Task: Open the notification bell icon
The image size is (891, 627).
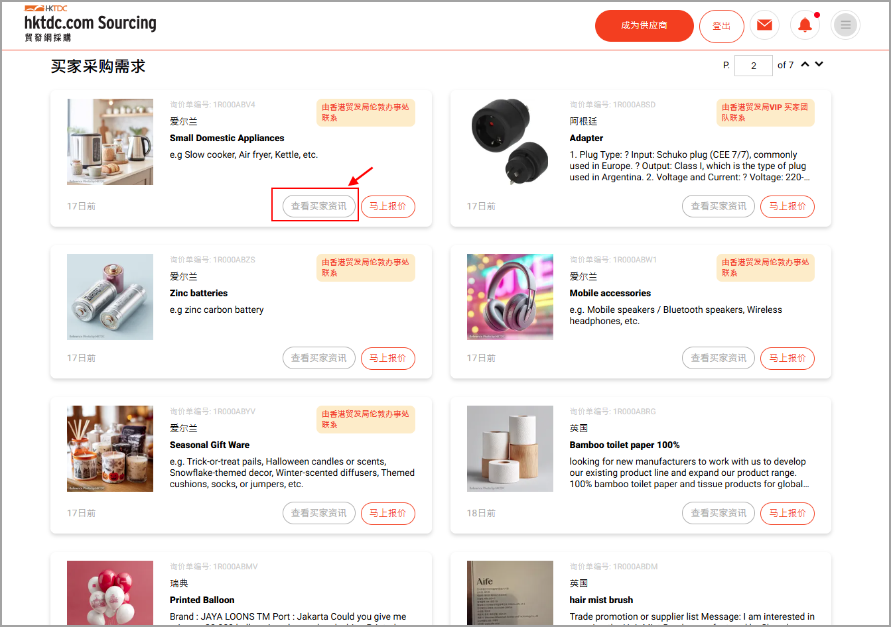Action: coord(805,25)
